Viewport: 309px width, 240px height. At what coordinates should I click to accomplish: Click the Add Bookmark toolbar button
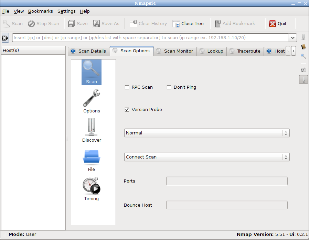pos(235,24)
